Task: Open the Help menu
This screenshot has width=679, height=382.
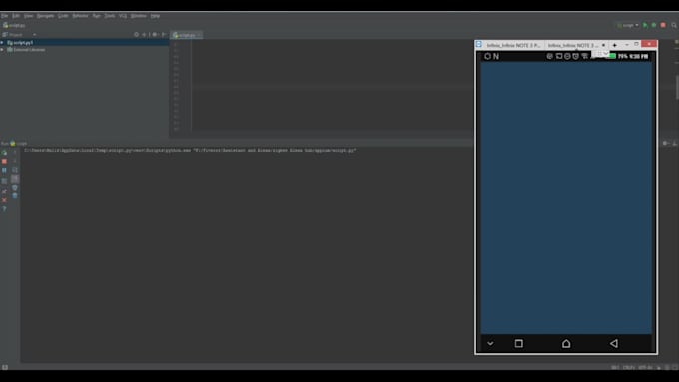Action: pos(155,16)
